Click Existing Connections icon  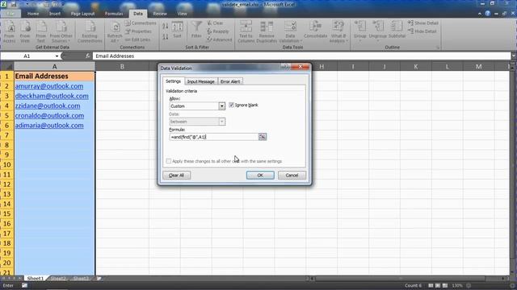coord(90,31)
